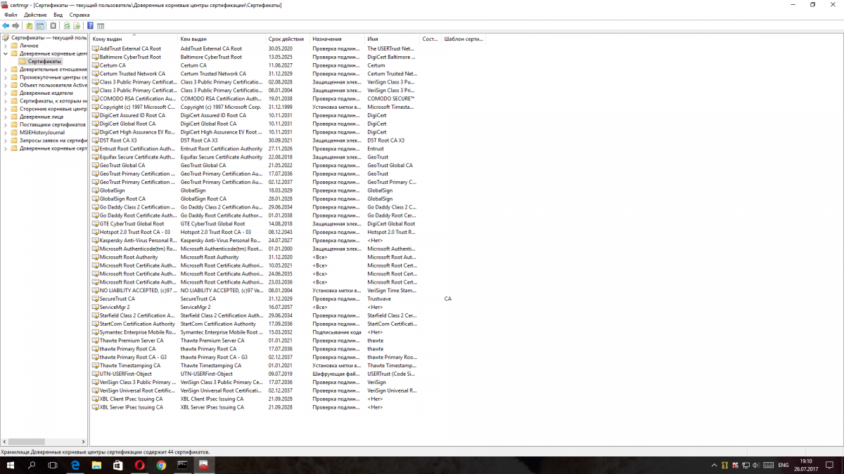Sort by the Шаблон серти... column header
Screen dimensions: 844x474
tap(463, 39)
